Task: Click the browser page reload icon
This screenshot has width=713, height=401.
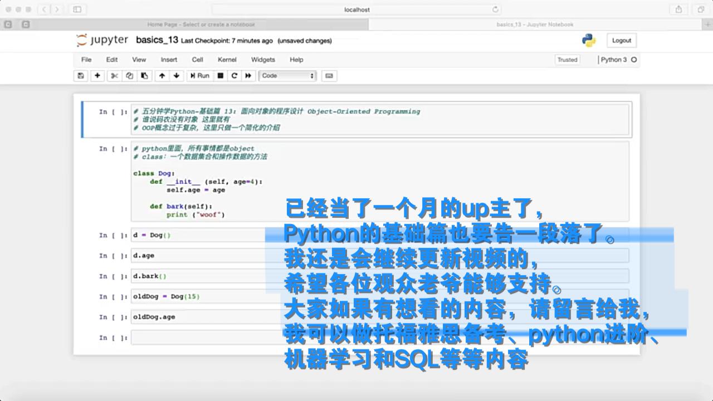Action: (x=495, y=9)
